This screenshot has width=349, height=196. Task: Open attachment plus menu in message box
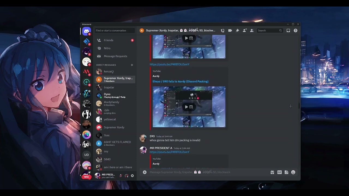pos(145,172)
